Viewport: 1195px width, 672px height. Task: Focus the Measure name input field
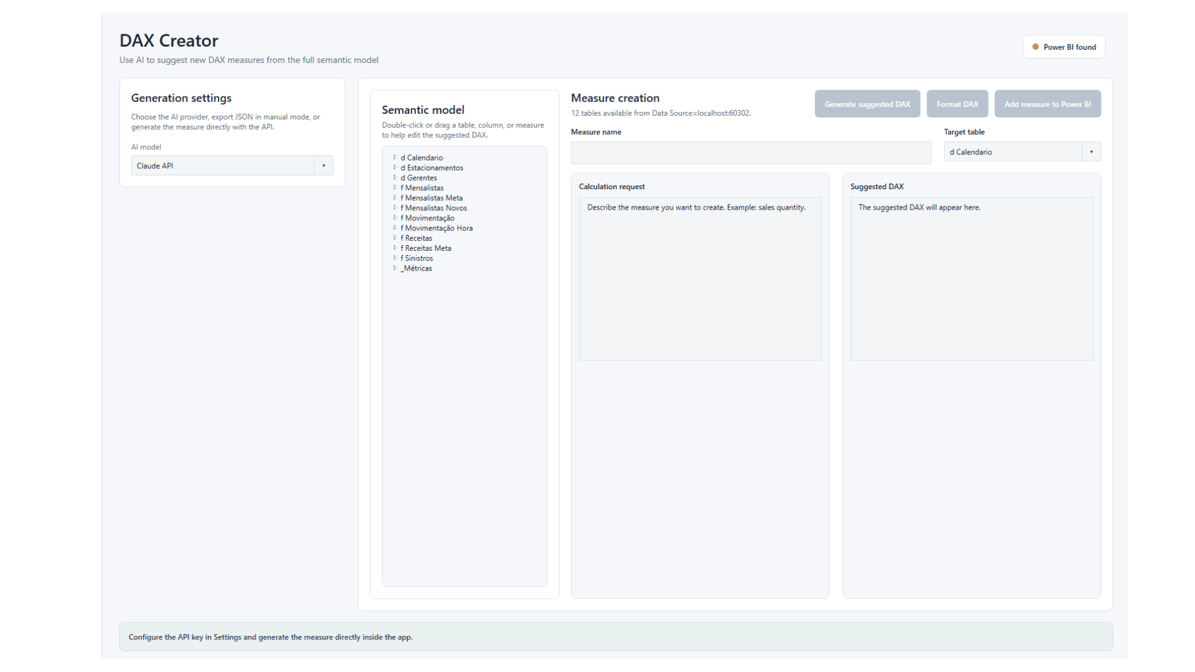pyautogui.click(x=751, y=152)
